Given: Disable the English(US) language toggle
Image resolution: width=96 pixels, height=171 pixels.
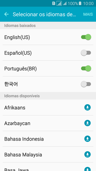Looking at the screenshot, I should pyautogui.click(x=86, y=37).
